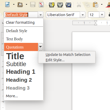This screenshot has width=110, height=110.
Task: Click the Paste clipboard icon
Action: [x=96, y=5]
